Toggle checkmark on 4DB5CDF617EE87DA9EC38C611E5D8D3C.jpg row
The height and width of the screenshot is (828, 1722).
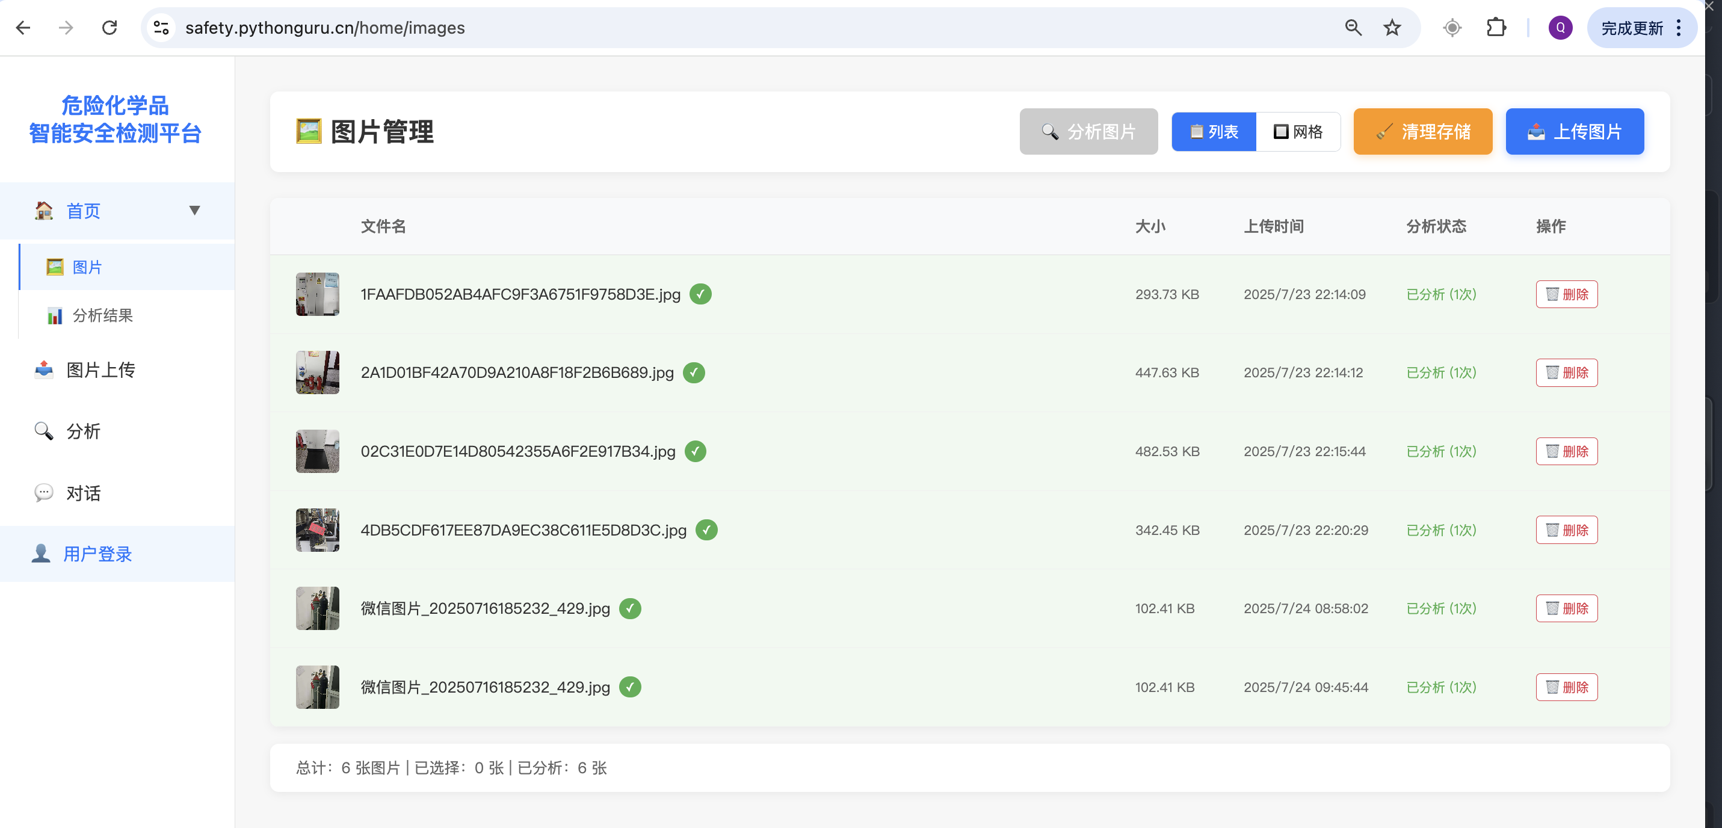706,530
